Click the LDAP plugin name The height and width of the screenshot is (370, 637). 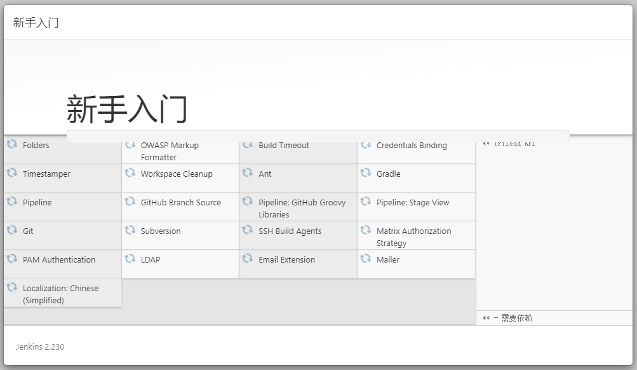point(151,259)
